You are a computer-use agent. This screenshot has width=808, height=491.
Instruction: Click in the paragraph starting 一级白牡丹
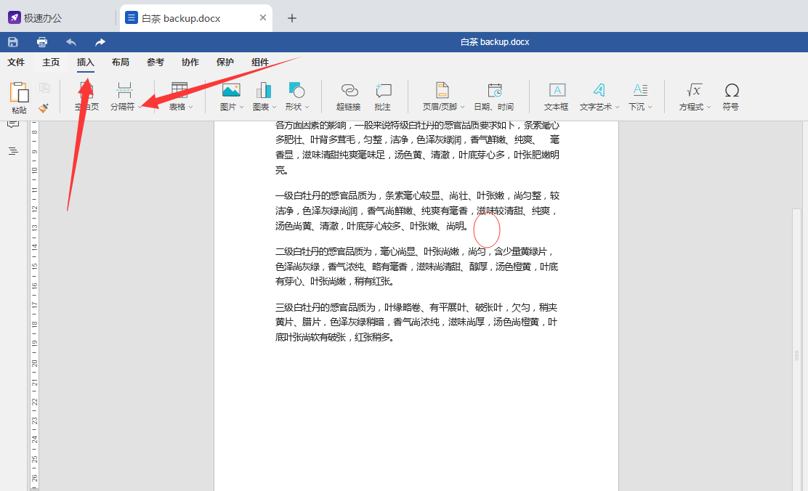(417, 211)
